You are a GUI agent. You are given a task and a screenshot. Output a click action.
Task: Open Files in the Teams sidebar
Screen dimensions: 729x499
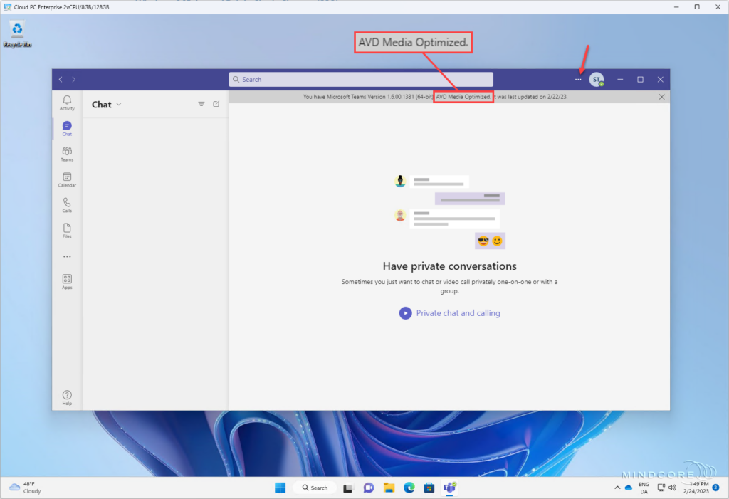pos(67,231)
